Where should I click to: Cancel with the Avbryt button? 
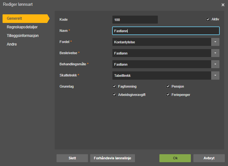[209, 158]
